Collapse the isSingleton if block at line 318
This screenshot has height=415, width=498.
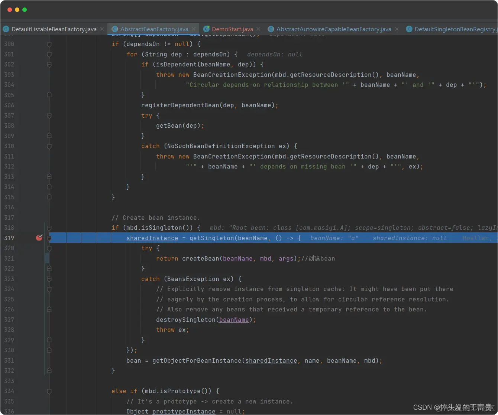[x=49, y=228]
